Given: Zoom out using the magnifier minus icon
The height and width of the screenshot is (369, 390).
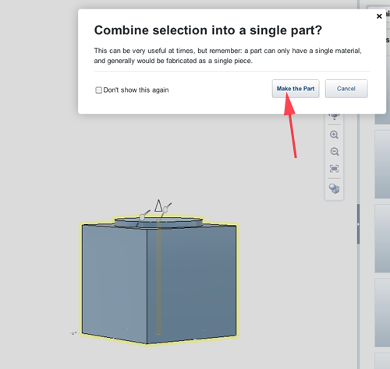Looking at the screenshot, I should pos(334,152).
